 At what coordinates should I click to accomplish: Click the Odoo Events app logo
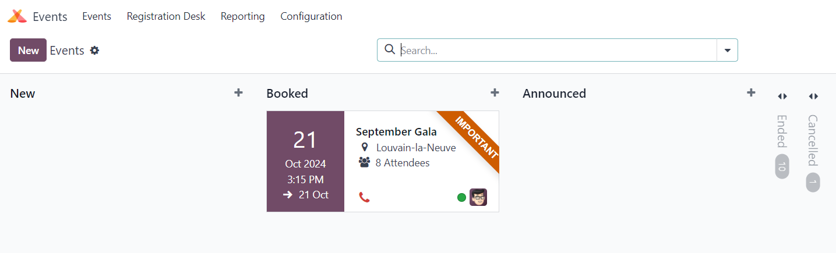[17, 16]
